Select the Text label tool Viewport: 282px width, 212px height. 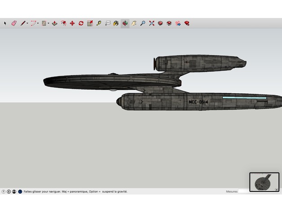tap(108, 23)
